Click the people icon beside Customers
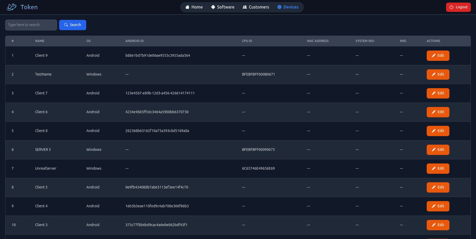Viewport: 476px width, 239px height. click(245, 7)
